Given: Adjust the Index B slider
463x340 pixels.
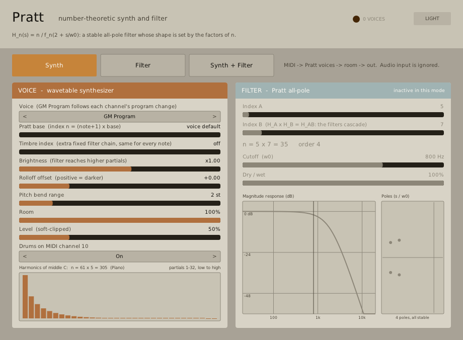Looking at the screenshot, I should pyautogui.click(x=343, y=133).
